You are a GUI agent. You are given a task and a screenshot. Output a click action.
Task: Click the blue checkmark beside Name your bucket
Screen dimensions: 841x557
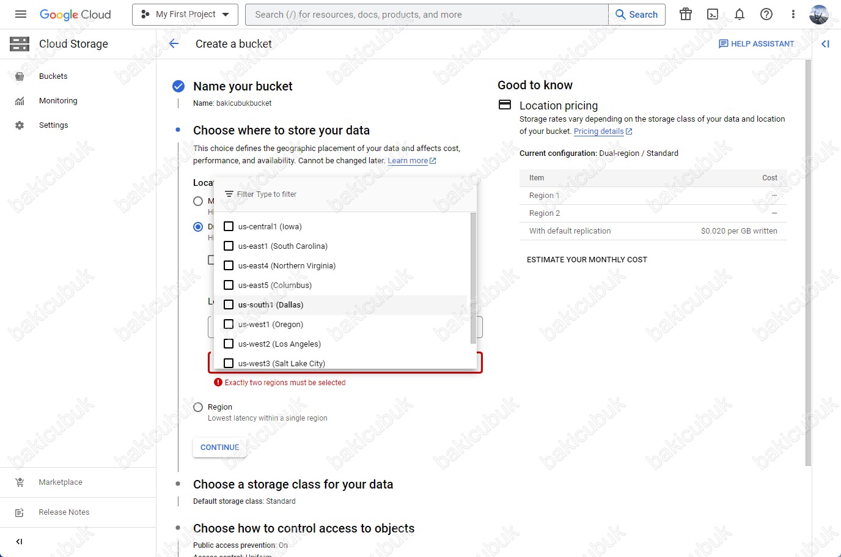tap(178, 86)
